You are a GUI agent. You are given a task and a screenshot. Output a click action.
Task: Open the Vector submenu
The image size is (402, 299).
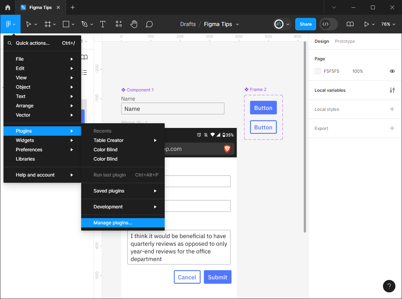tap(42, 115)
